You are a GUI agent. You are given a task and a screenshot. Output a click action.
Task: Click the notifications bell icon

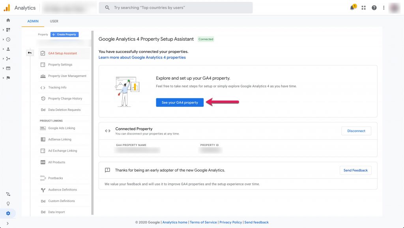coord(352,8)
